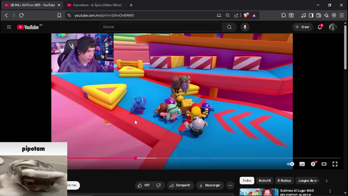Enter fullscreen video mode
Screen dimensions: 348x196
tap(335, 164)
